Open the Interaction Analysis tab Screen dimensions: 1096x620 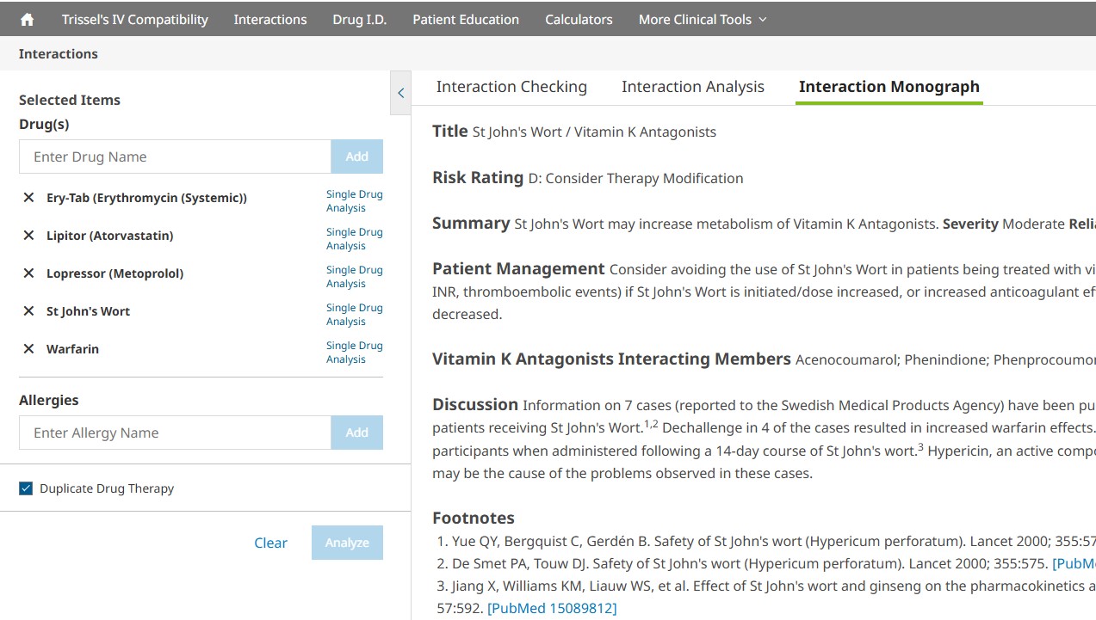pos(692,87)
